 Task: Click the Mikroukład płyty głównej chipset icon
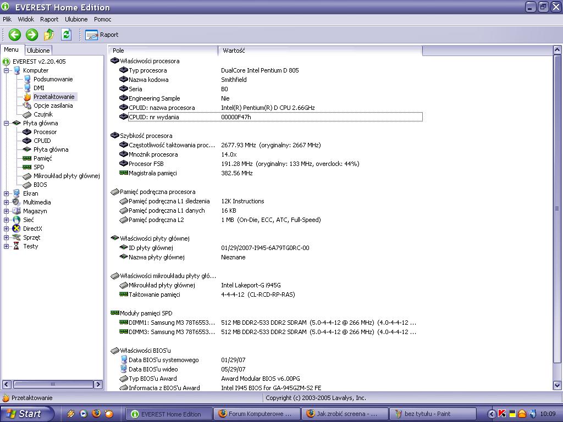(27, 176)
